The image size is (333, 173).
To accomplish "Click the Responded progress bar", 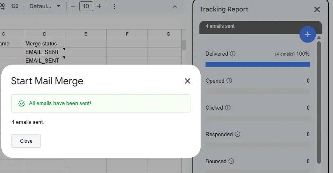I will [257, 145].
